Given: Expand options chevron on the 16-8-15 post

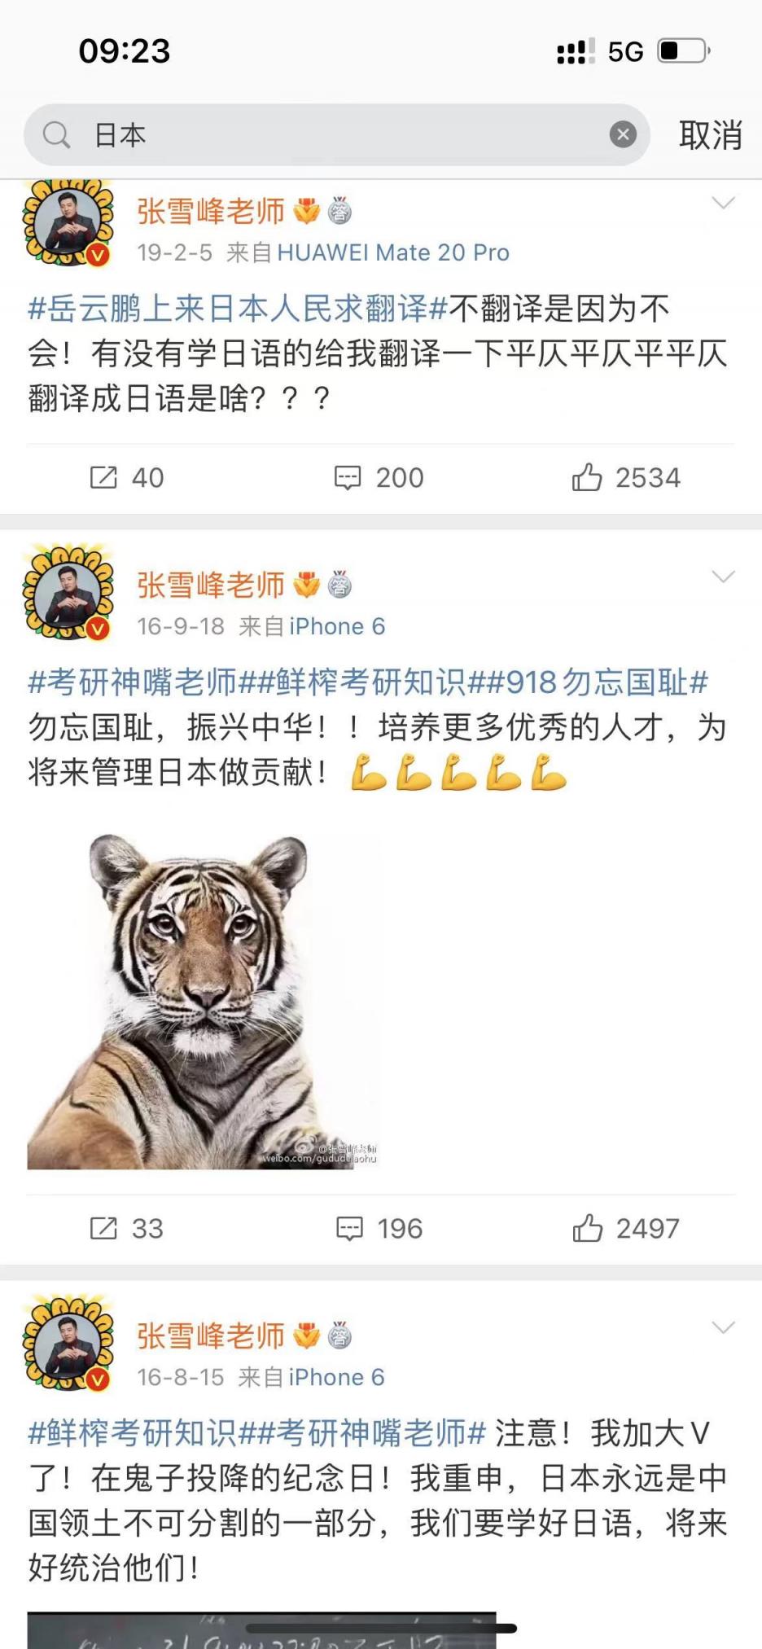Looking at the screenshot, I should pos(723,1327).
